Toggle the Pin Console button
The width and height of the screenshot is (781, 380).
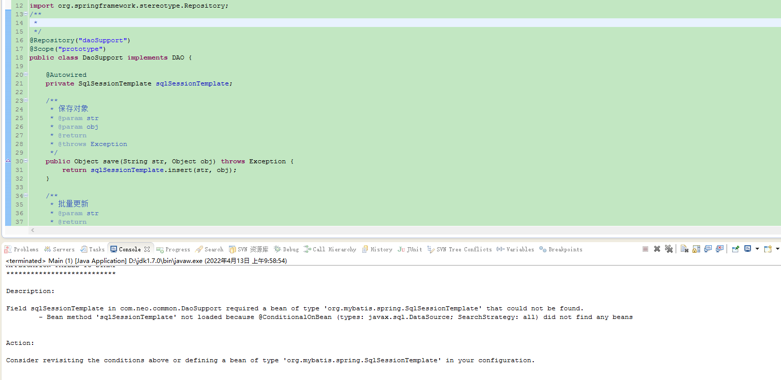(x=735, y=249)
